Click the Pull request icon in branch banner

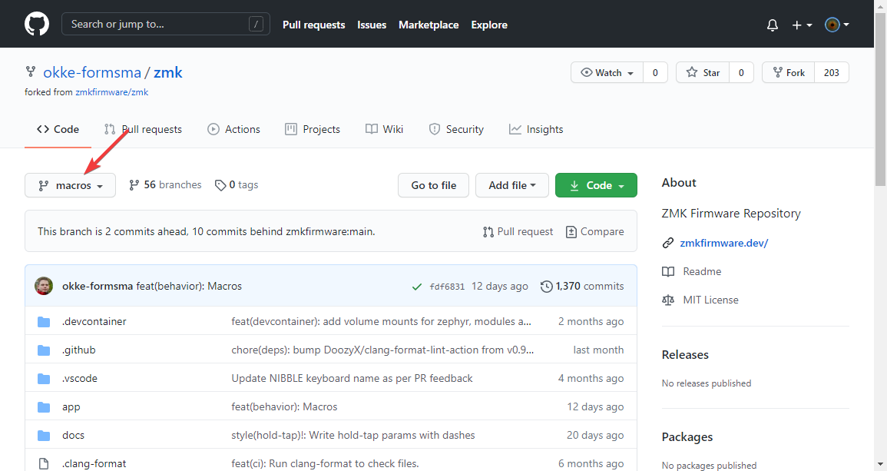click(487, 231)
